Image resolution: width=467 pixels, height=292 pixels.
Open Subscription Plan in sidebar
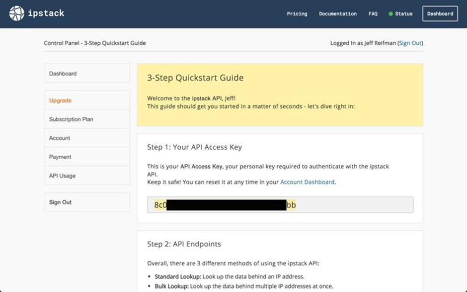pyautogui.click(x=87, y=119)
